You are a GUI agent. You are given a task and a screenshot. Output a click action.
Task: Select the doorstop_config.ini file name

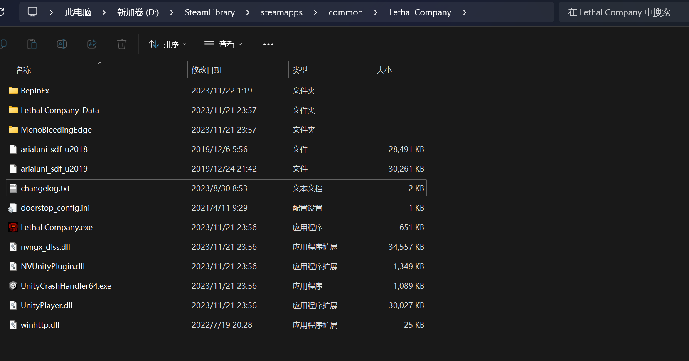point(55,208)
